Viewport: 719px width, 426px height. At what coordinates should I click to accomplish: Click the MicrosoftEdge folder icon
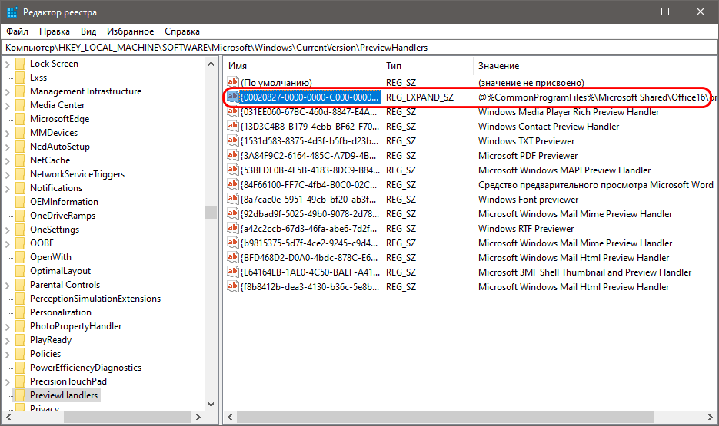(20, 119)
